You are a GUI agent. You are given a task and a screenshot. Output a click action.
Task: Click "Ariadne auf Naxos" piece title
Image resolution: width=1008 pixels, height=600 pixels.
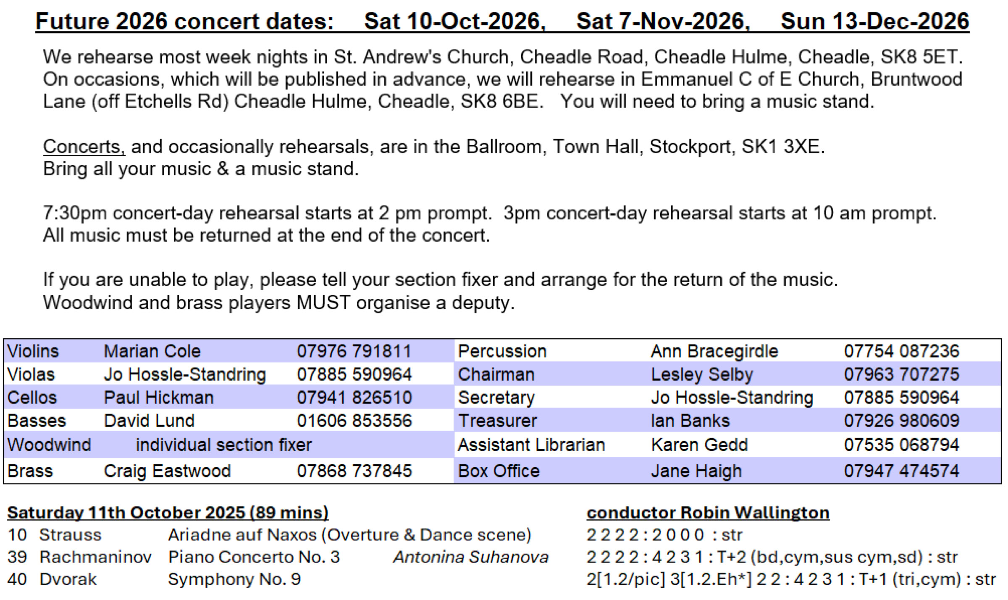(x=242, y=535)
